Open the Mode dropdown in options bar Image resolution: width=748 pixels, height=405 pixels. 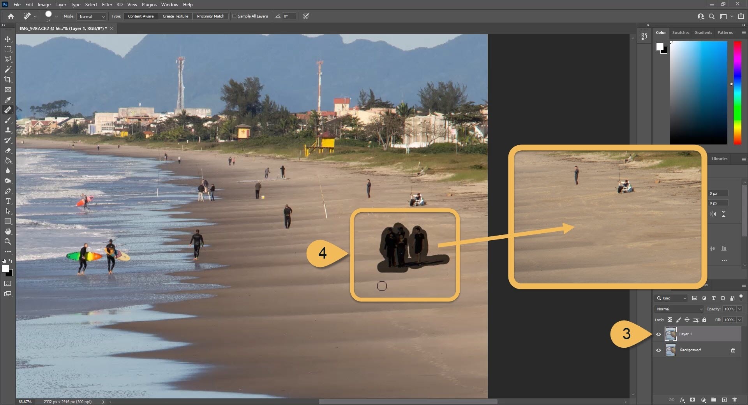click(x=92, y=16)
